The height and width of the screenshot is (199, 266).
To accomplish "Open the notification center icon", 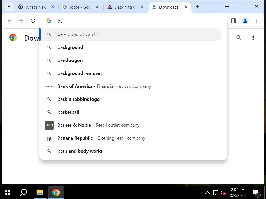I will pyautogui.click(x=256, y=193).
